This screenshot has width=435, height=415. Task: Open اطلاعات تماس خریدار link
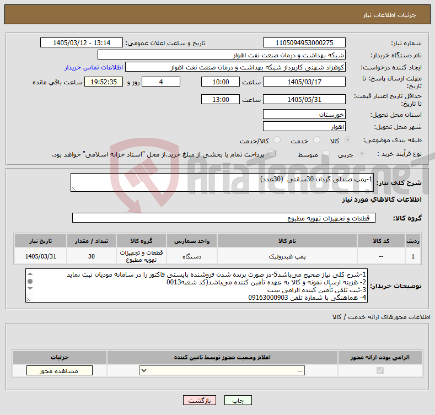(x=94, y=67)
